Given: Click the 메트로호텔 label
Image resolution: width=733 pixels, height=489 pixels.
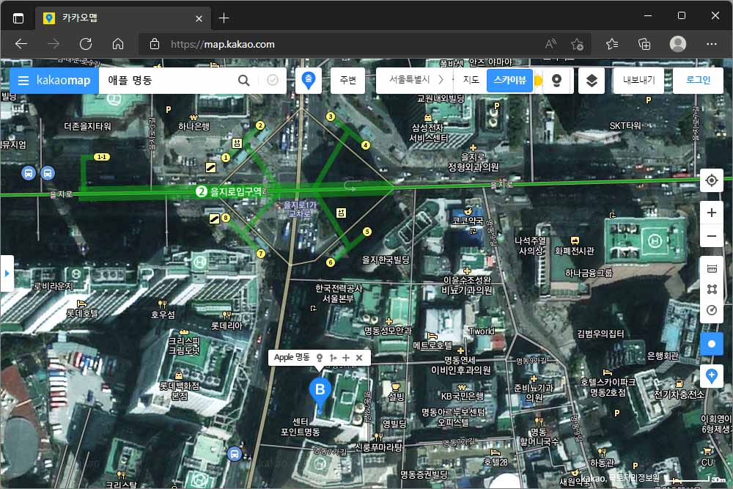Looking at the screenshot, I should [x=432, y=345].
